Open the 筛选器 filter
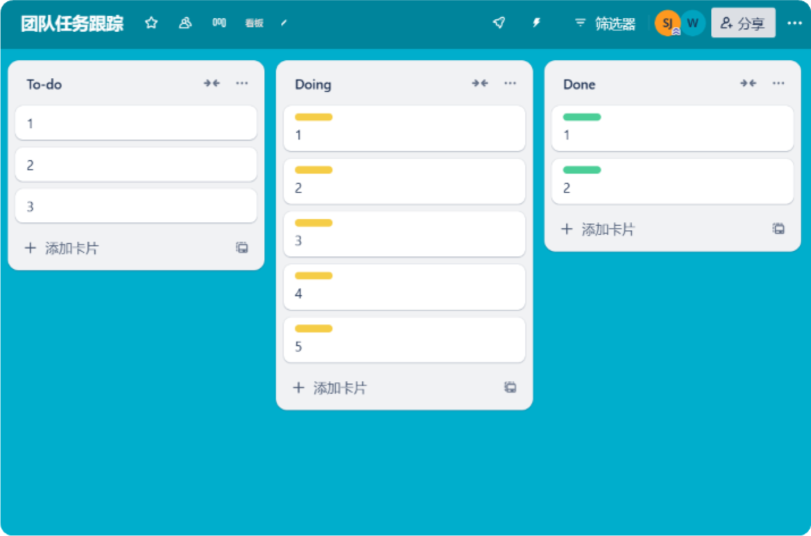The image size is (811, 536). click(605, 23)
